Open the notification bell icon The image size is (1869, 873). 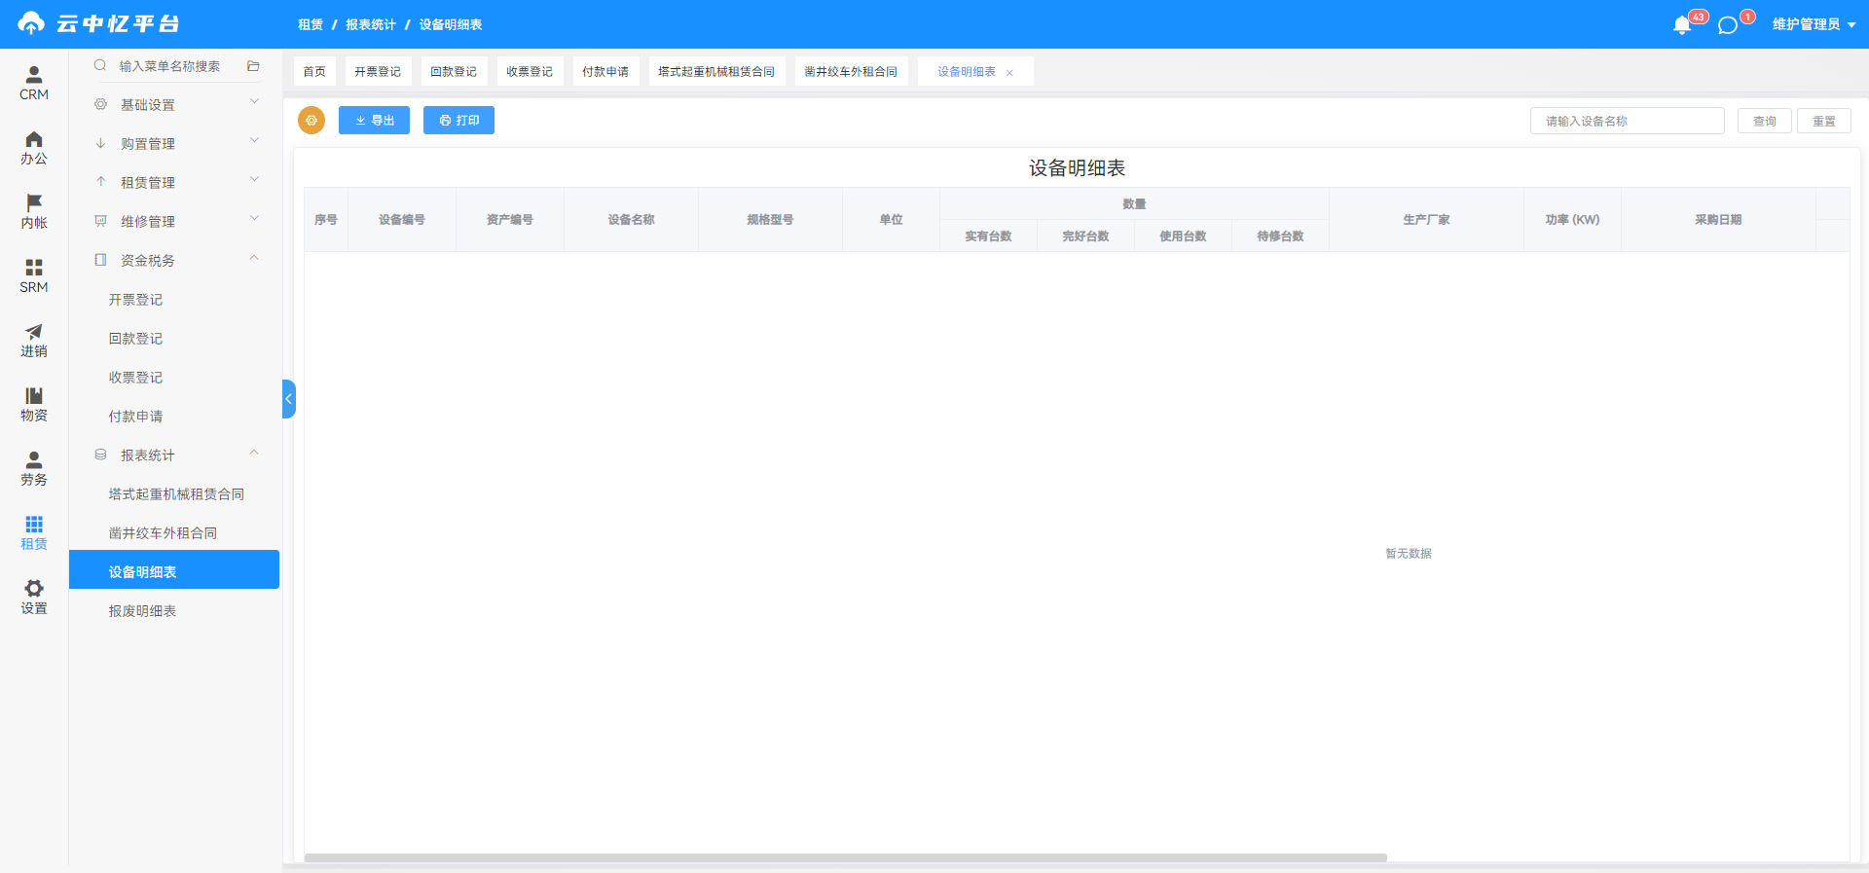coord(1681,25)
